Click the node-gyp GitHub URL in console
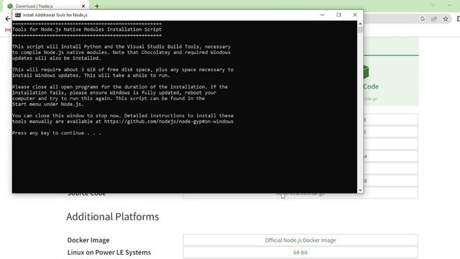Image resolution: width=460 pixels, height=259 pixels. pos(169,122)
